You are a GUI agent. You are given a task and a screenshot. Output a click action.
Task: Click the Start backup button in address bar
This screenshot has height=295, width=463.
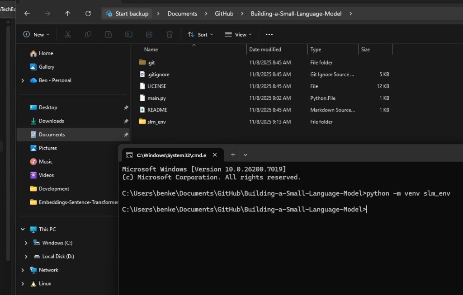(127, 14)
